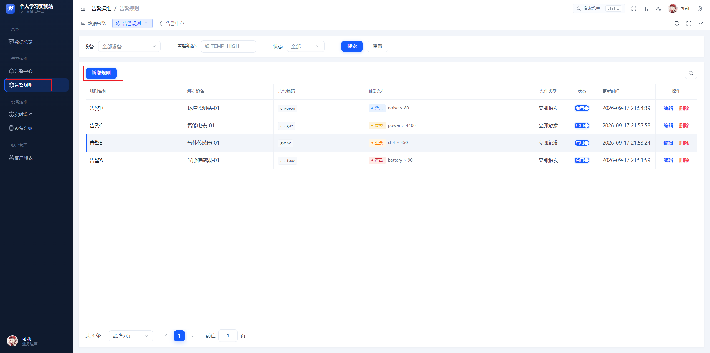Turn off the 告警A rule switch
The width and height of the screenshot is (710, 353).
[582, 160]
